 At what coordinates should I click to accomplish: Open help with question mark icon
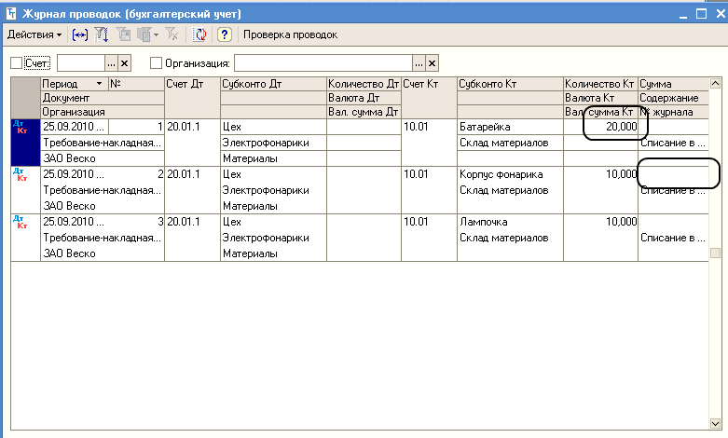click(225, 34)
